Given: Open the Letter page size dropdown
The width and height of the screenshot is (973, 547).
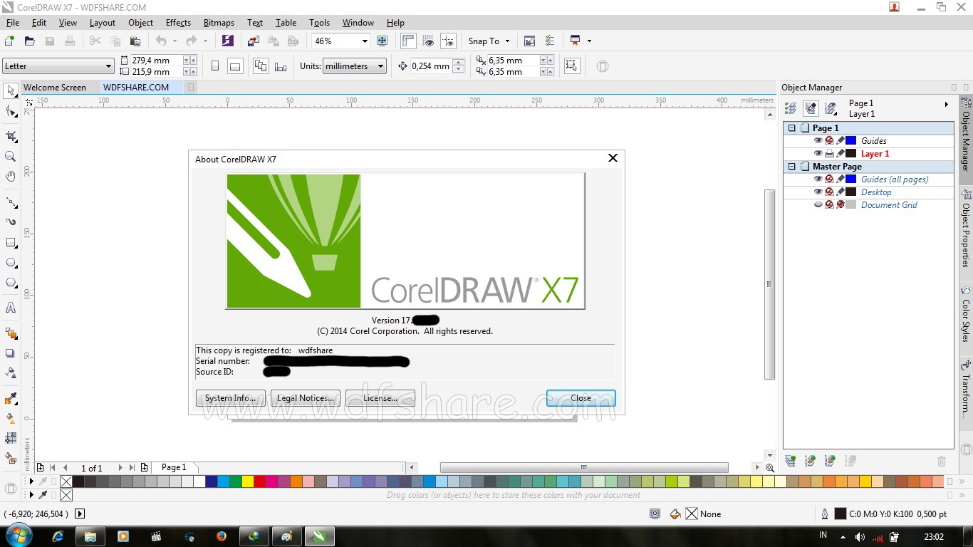Looking at the screenshot, I should pyautogui.click(x=108, y=66).
